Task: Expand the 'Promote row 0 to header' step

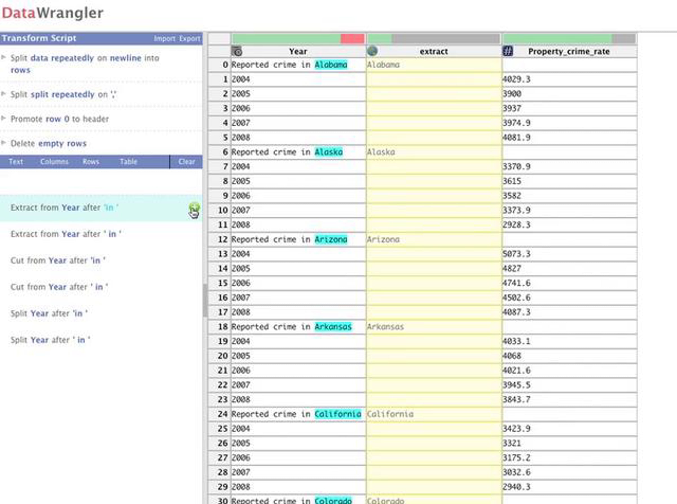Action: coord(4,118)
